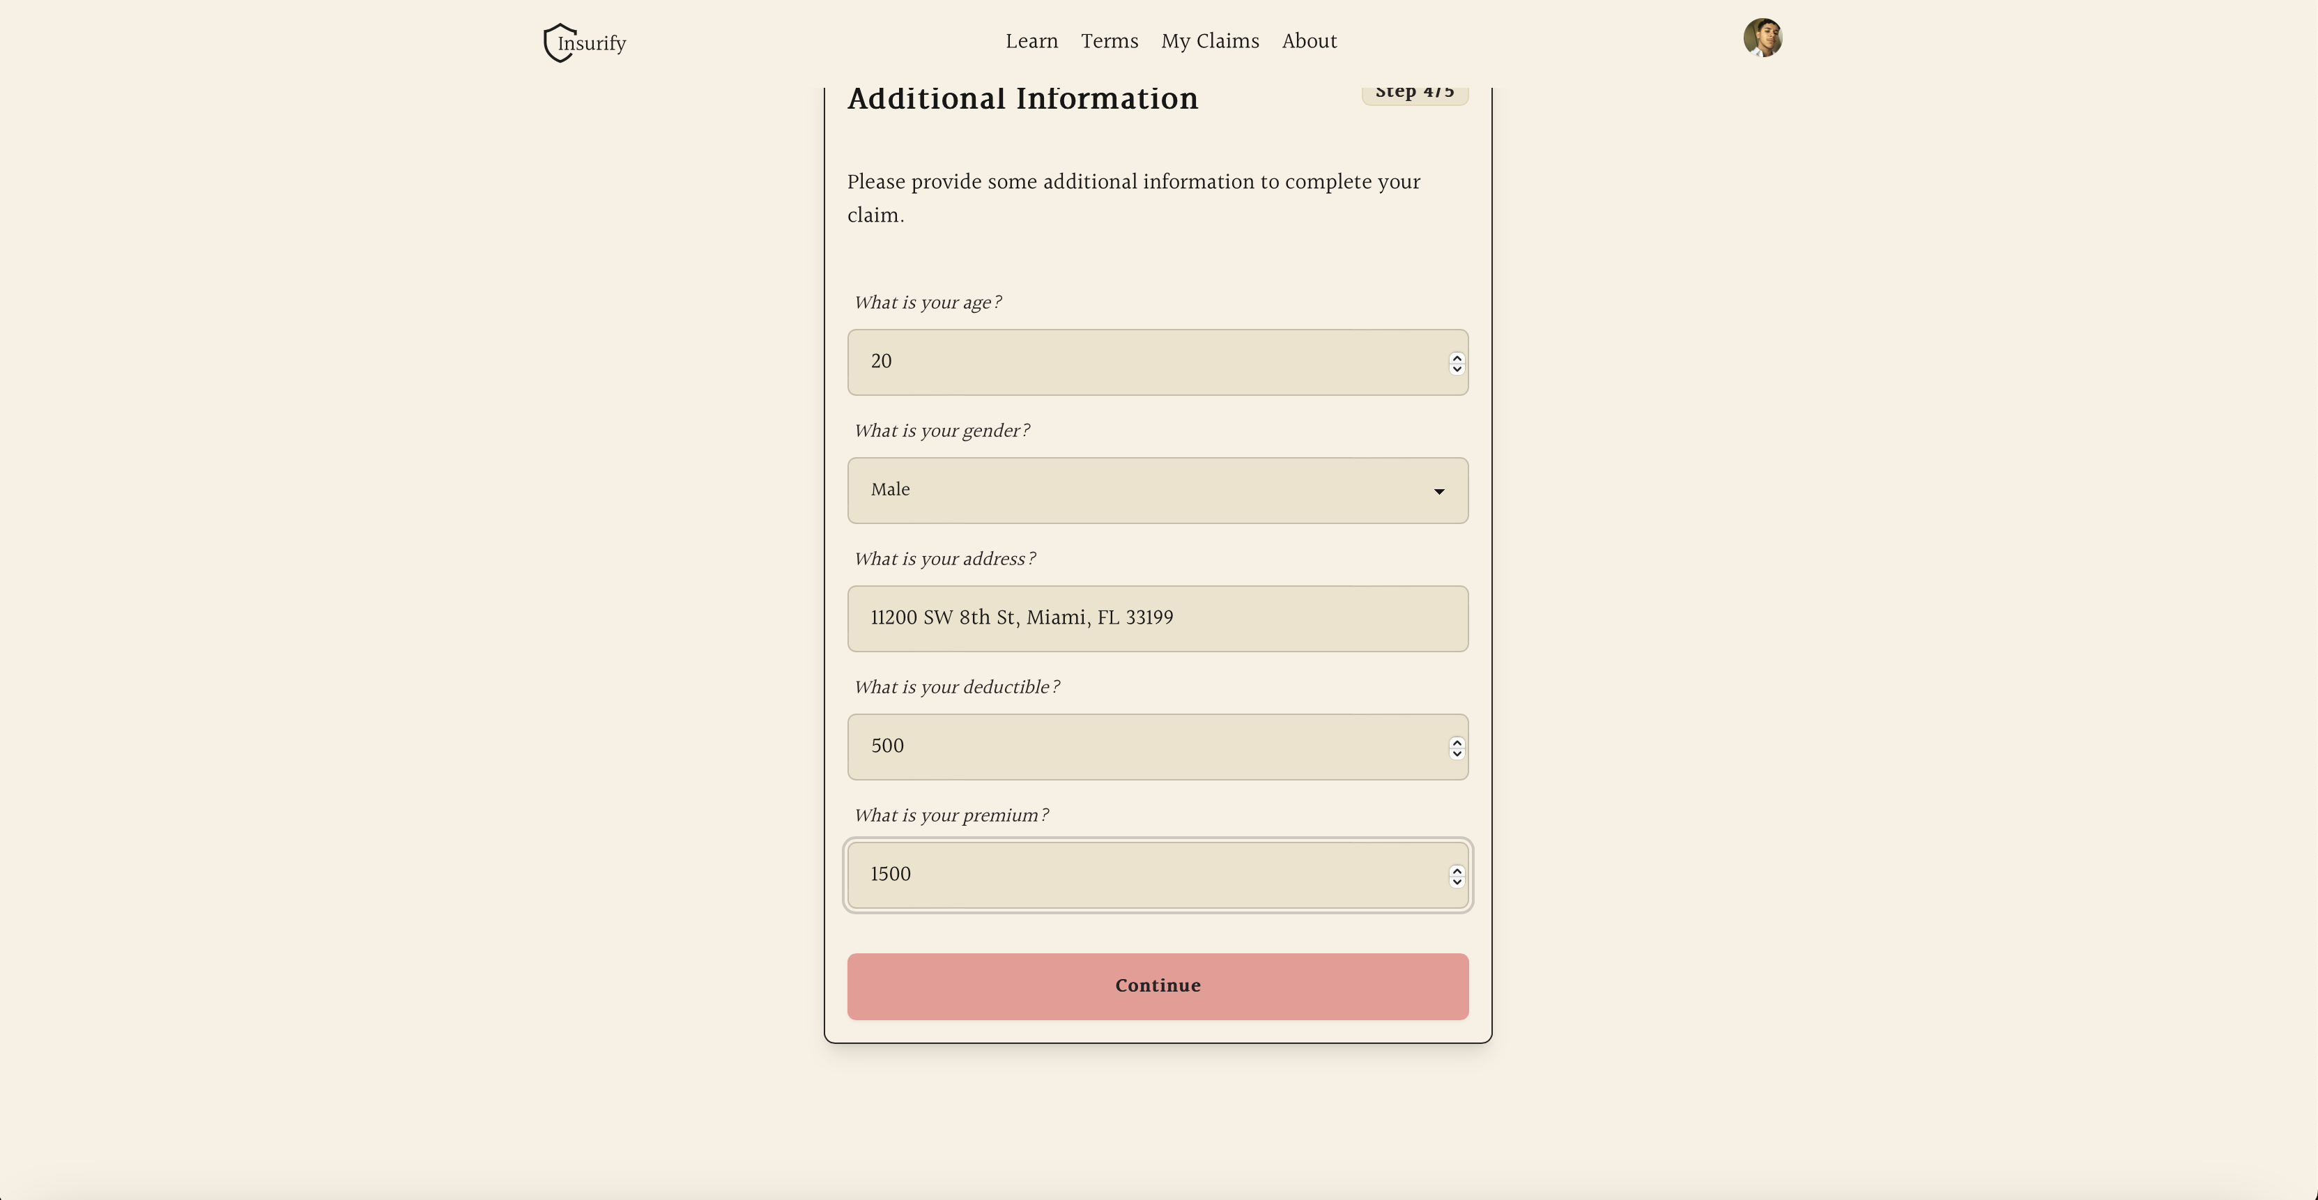
Task: Open the About page link
Action: 1308,41
